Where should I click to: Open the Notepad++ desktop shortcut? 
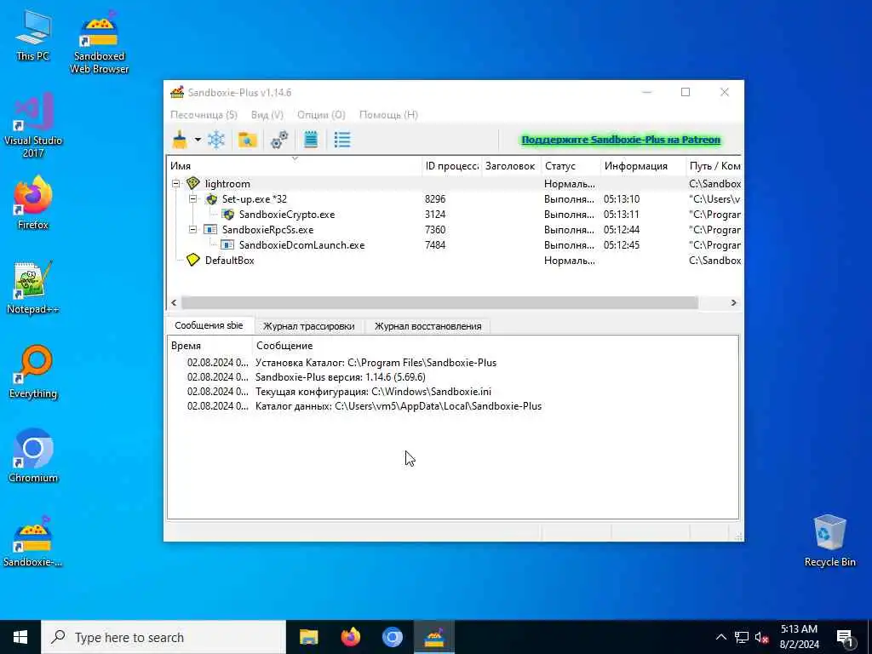(33, 287)
